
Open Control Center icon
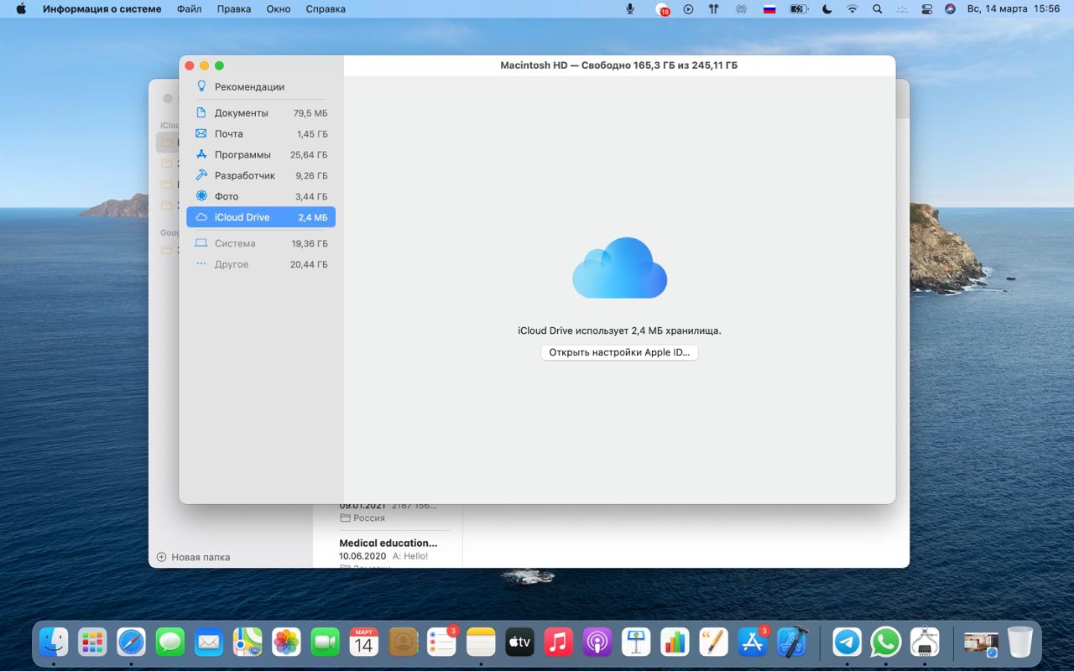927,9
